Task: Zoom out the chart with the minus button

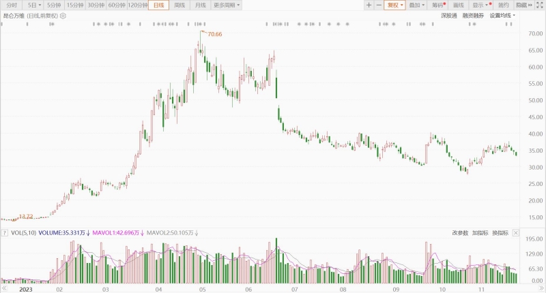Action: point(379,5)
